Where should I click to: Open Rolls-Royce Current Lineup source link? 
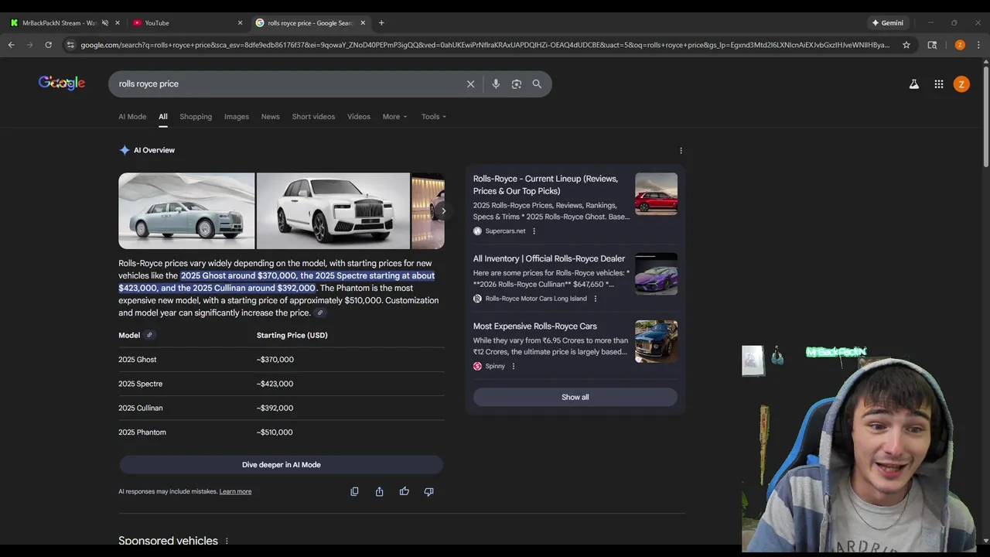point(545,185)
